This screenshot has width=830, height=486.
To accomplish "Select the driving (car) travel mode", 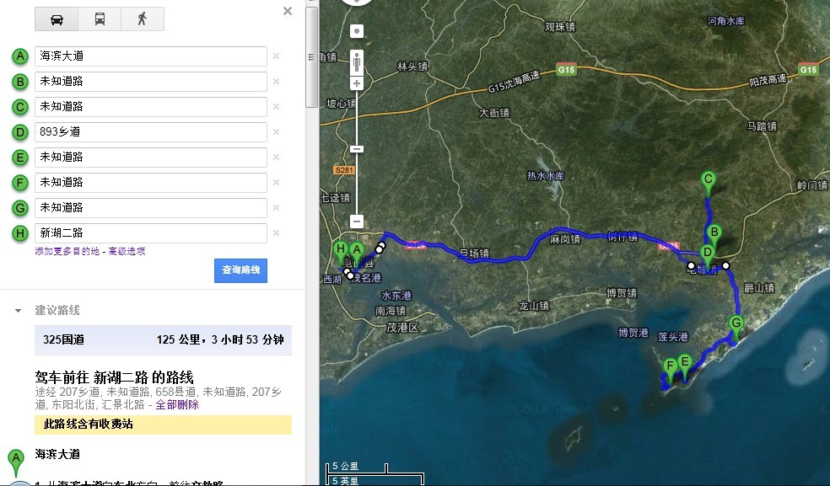I will 57,19.
